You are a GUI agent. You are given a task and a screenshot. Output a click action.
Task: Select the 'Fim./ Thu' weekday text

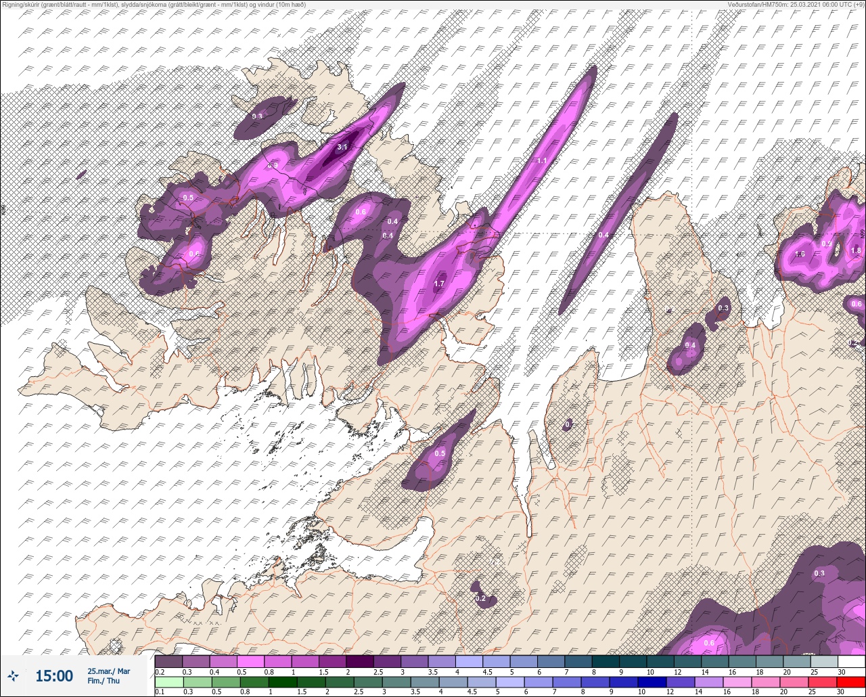[104, 681]
